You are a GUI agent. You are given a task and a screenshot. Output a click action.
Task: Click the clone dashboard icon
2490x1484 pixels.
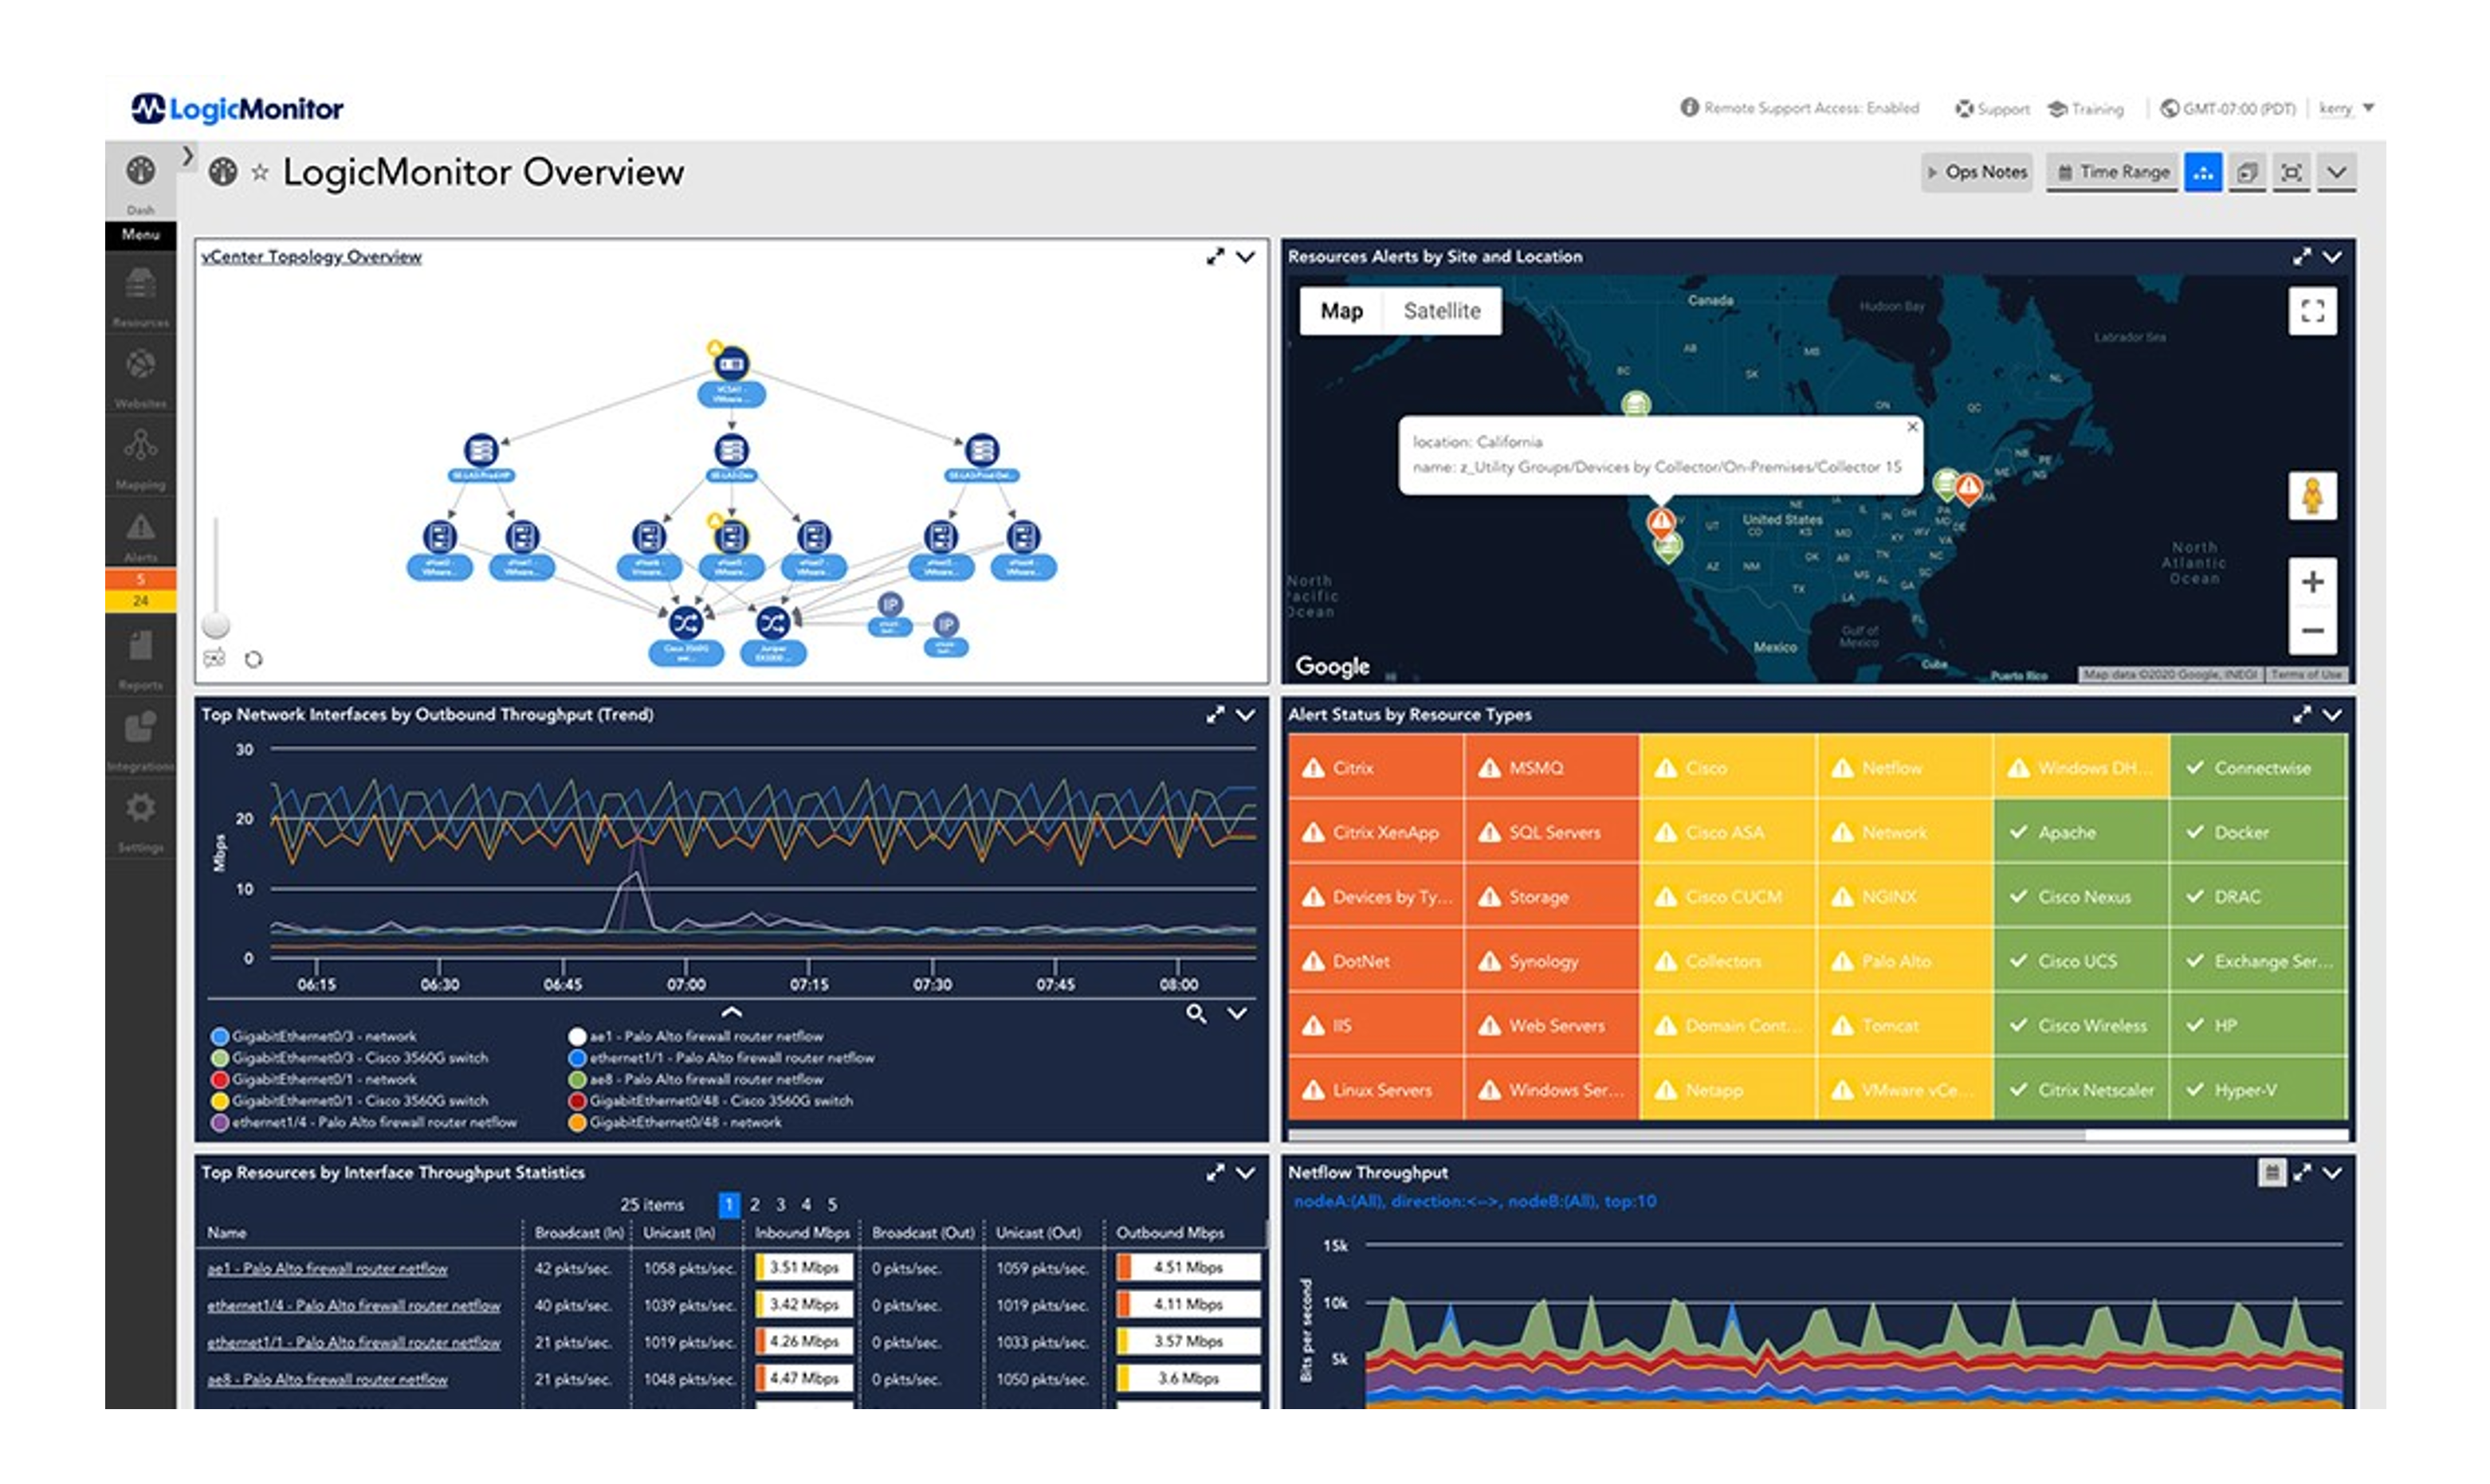pos(2247,172)
